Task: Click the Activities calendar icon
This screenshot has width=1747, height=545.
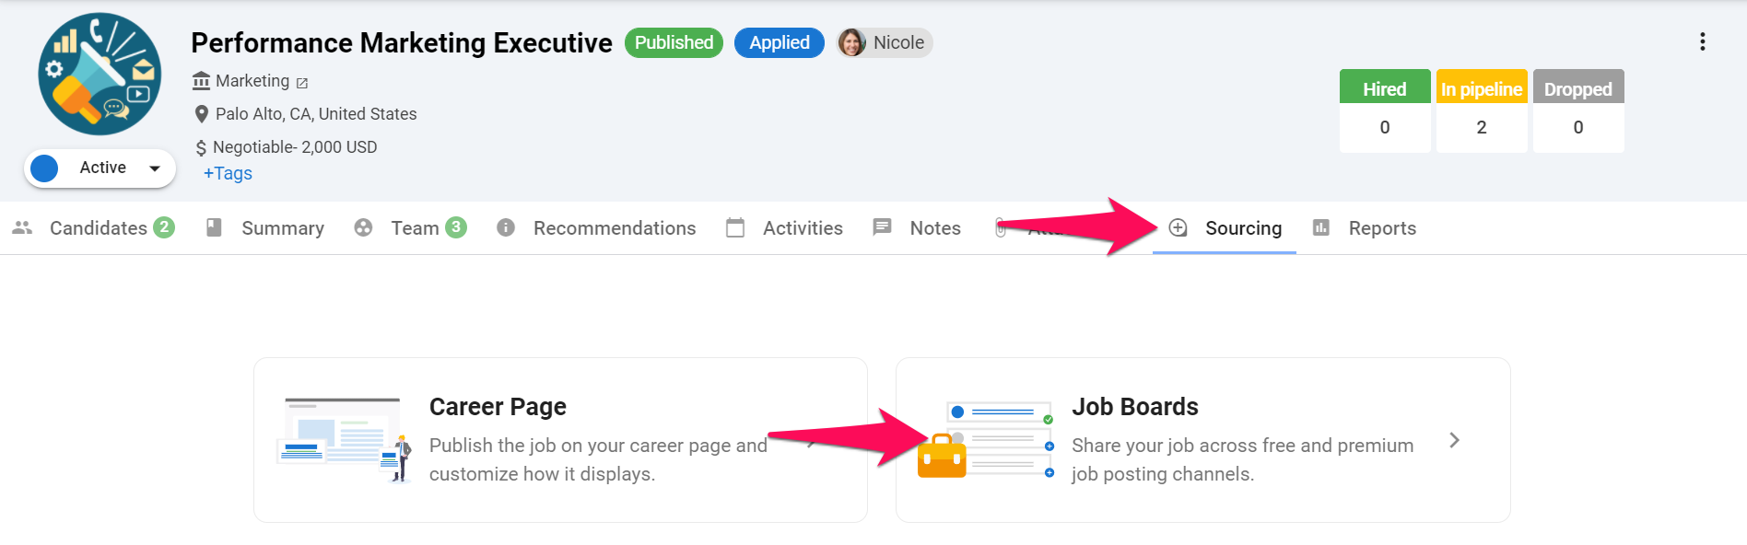Action: coord(735,227)
